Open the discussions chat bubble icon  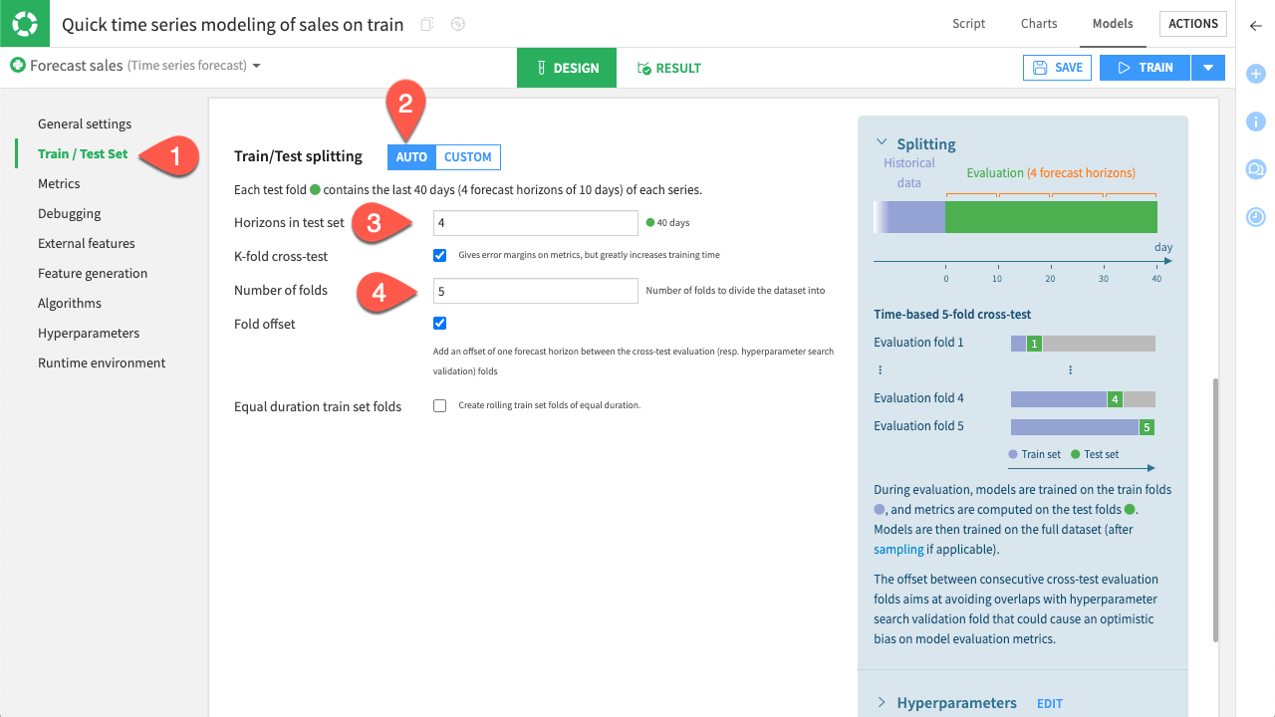[x=1255, y=169]
